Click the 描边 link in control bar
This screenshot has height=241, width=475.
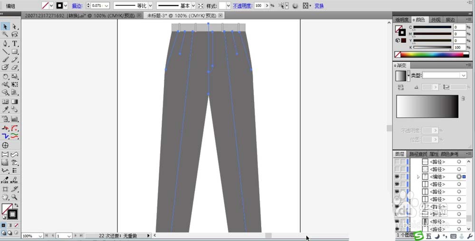tap(77, 6)
